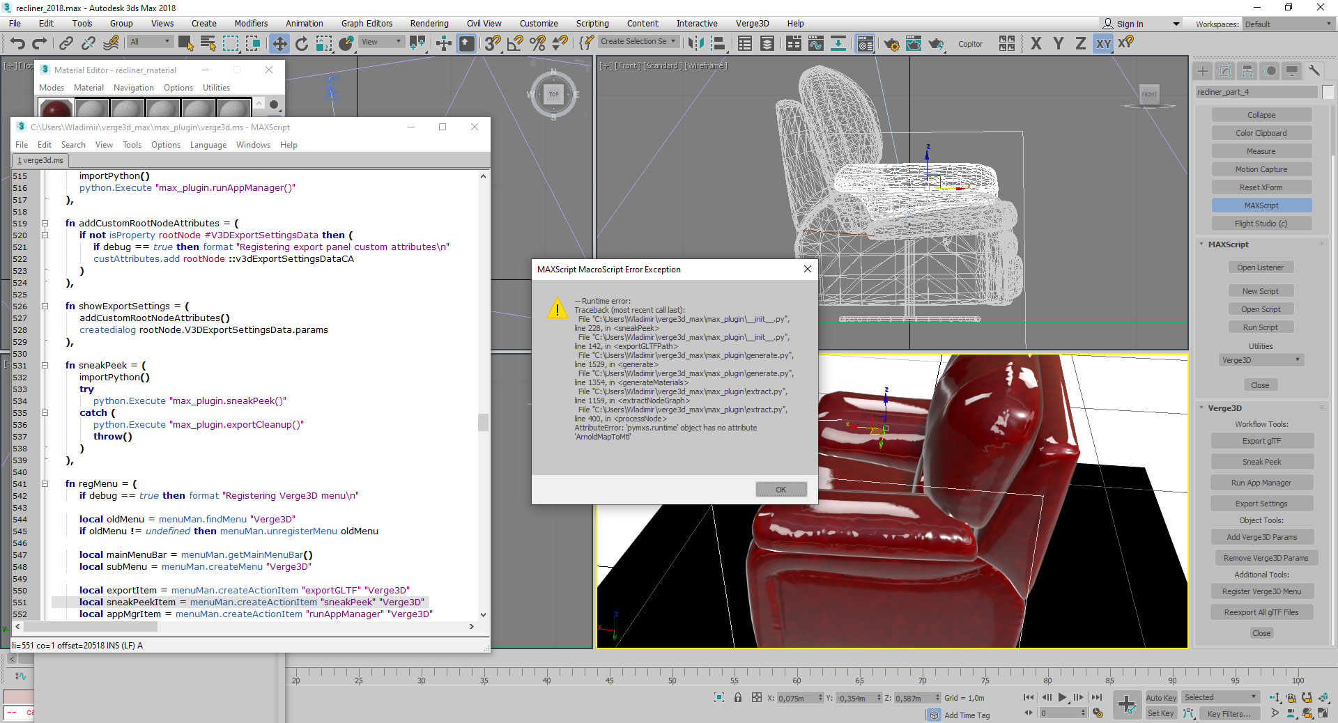Click the editor vertical scrollbar thumb
Image resolution: width=1338 pixels, height=723 pixels.
click(x=483, y=423)
